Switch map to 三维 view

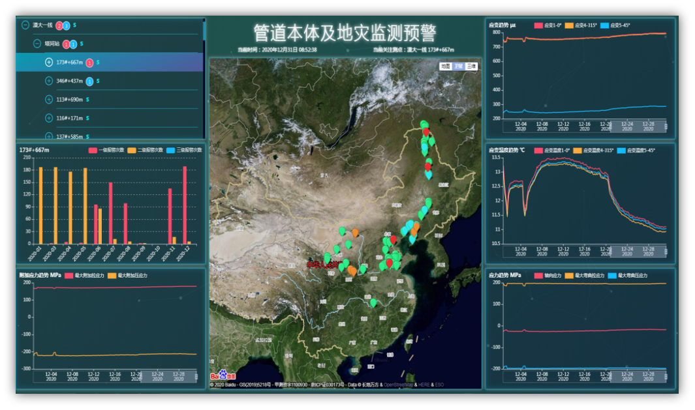471,66
